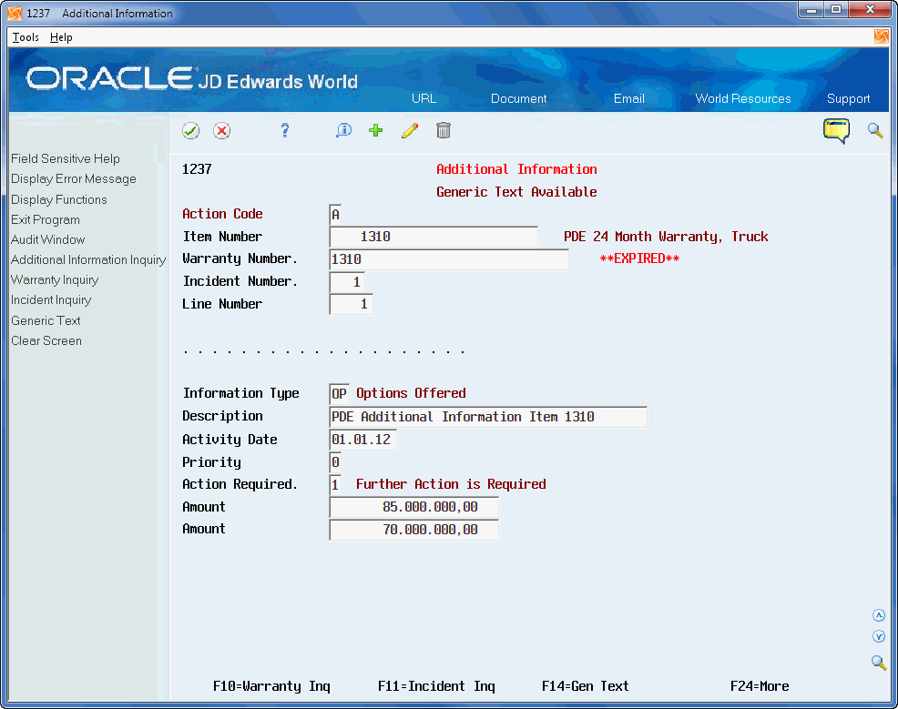898x709 pixels.
Task: Open World Resources link
Action: pos(743,98)
